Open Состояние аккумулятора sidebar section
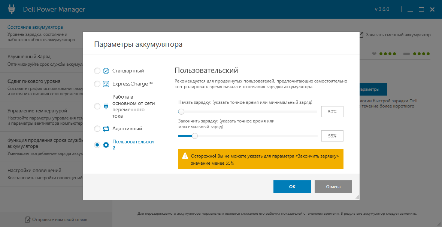 [41, 34]
